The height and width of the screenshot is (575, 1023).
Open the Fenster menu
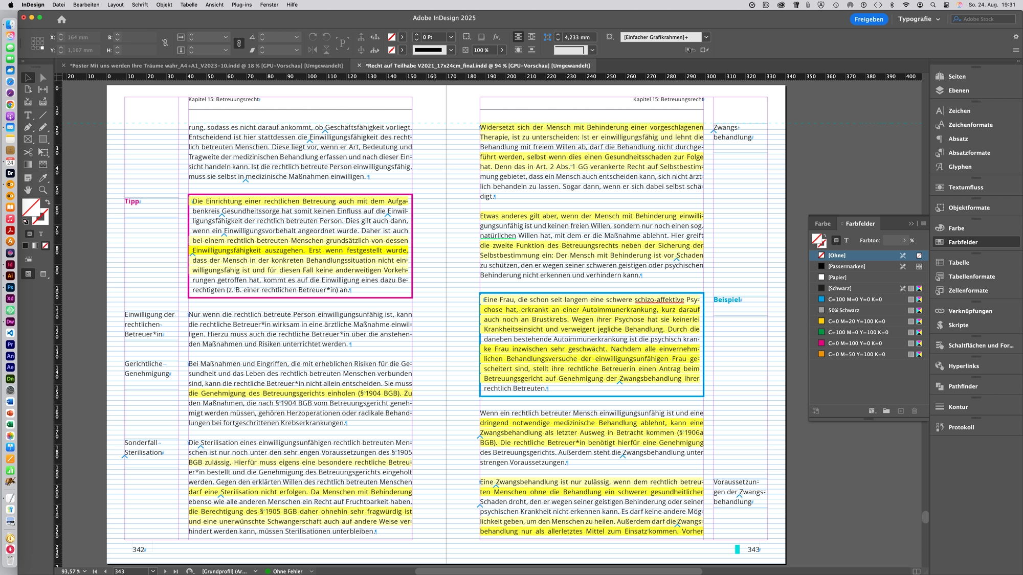[269, 5]
